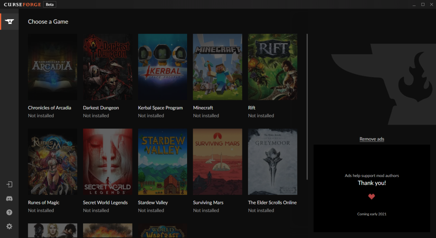The width and height of the screenshot is (436, 238).
Task: Pick the Stardew Valley cover
Action: pyautogui.click(x=163, y=162)
